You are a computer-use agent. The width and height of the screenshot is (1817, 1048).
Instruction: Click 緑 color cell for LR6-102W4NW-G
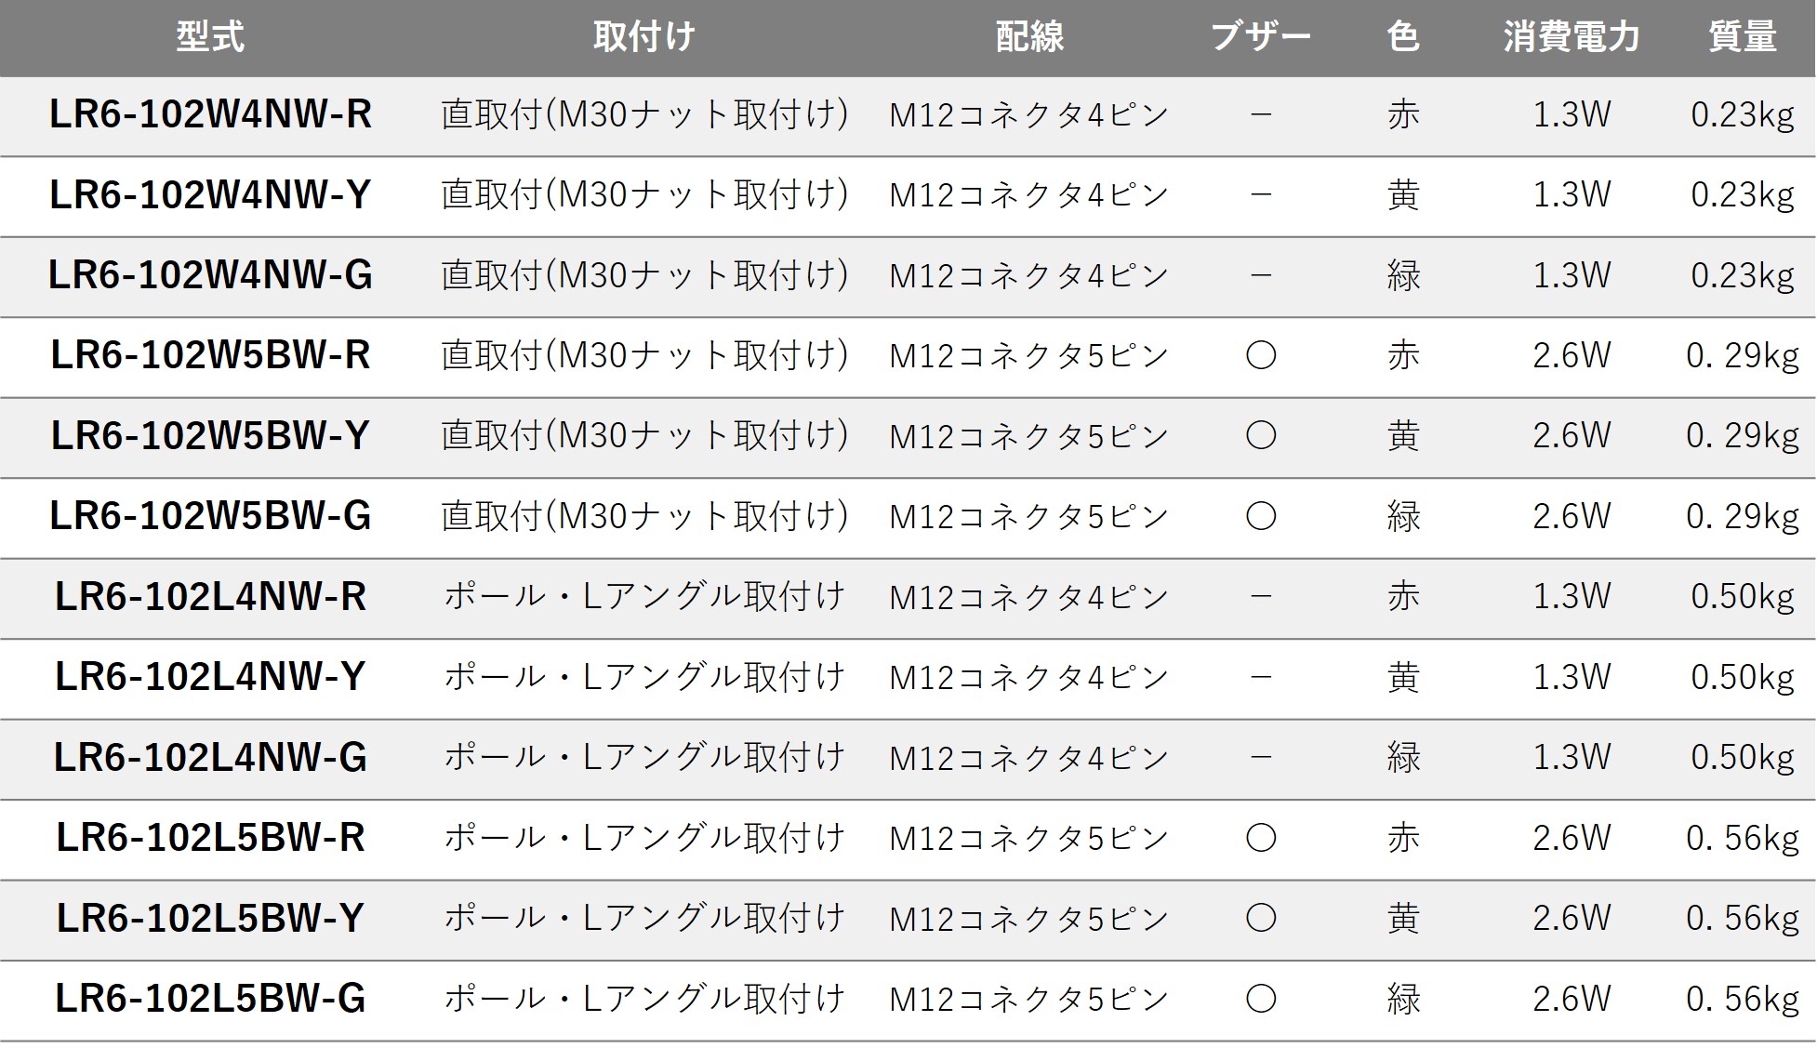pyautogui.click(x=1402, y=275)
